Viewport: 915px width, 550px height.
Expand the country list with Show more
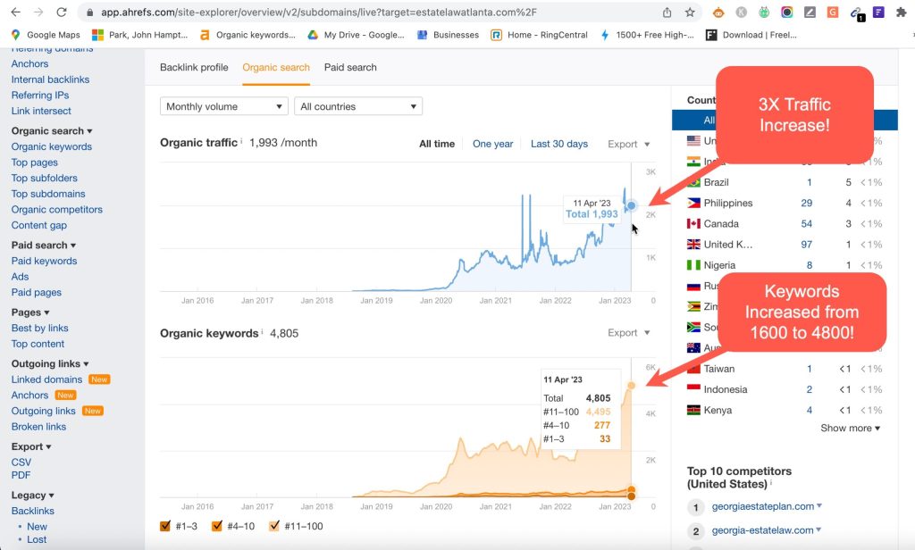point(850,428)
